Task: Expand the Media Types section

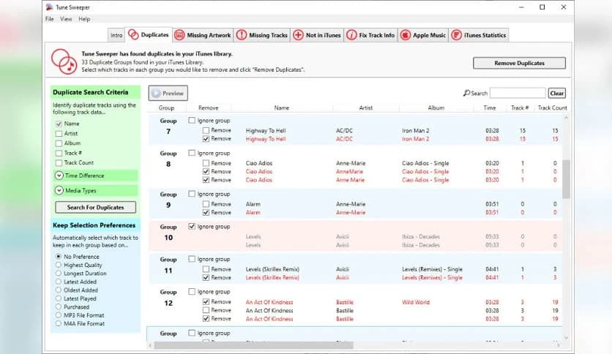Action: 59,191
